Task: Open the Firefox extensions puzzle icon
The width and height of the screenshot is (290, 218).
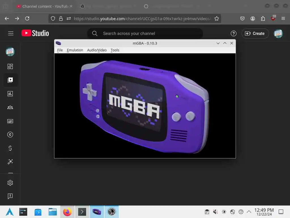Action: (263, 18)
